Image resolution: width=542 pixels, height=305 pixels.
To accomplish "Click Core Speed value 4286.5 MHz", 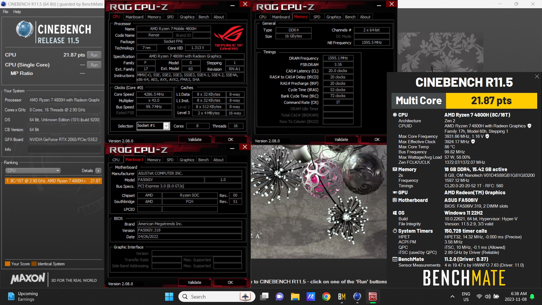I will tap(154, 94).
